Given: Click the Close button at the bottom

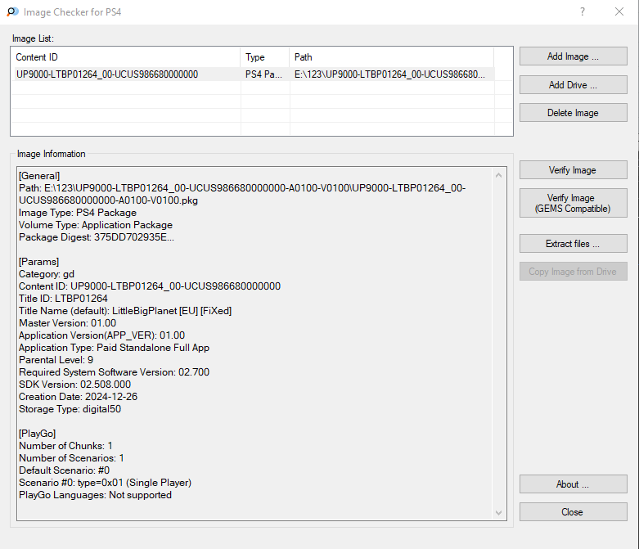Looking at the screenshot, I should (x=573, y=511).
